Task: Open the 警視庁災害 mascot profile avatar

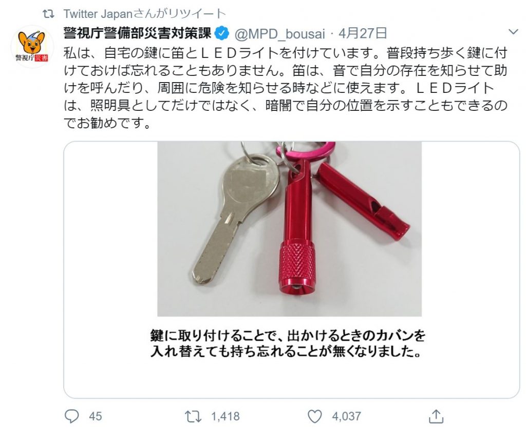Action: coord(32,47)
